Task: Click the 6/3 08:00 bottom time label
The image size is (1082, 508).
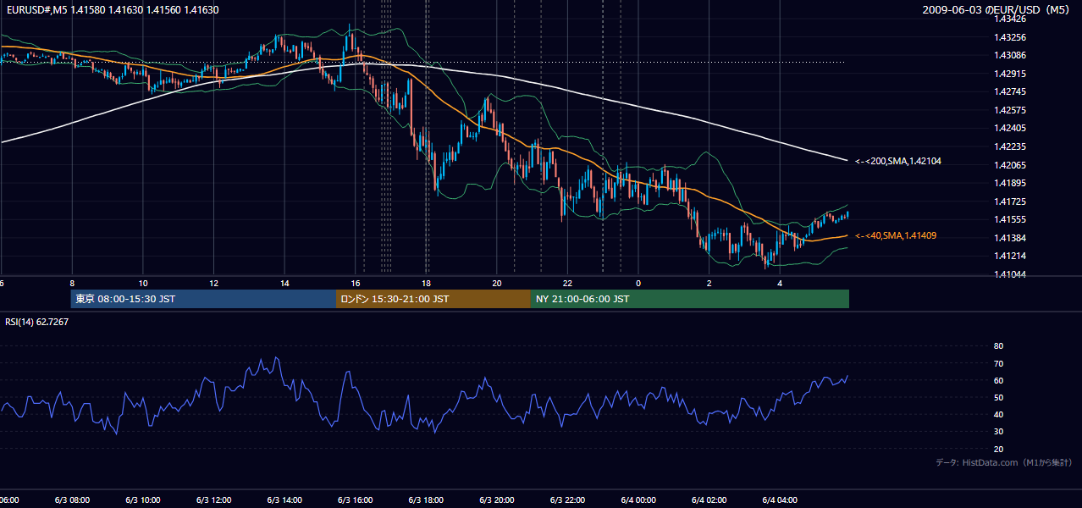Action: pyautogui.click(x=72, y=500)
